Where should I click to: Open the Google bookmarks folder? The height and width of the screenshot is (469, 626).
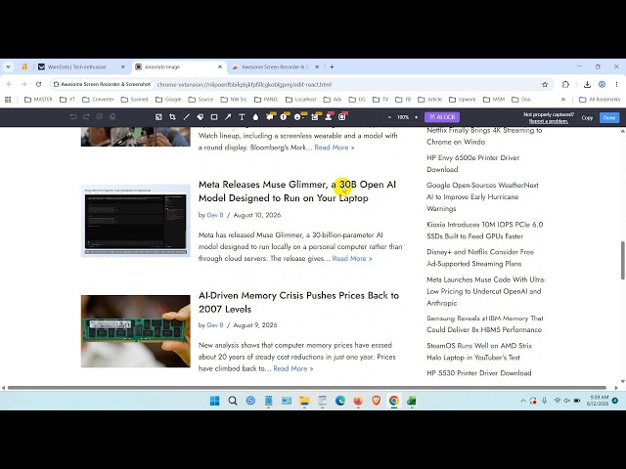168,100
